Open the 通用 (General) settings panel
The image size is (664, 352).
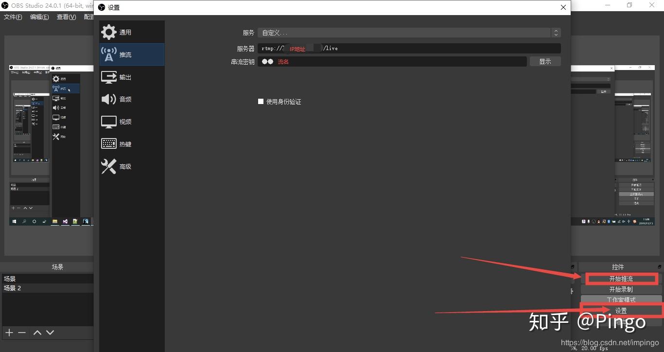(125, 32)
